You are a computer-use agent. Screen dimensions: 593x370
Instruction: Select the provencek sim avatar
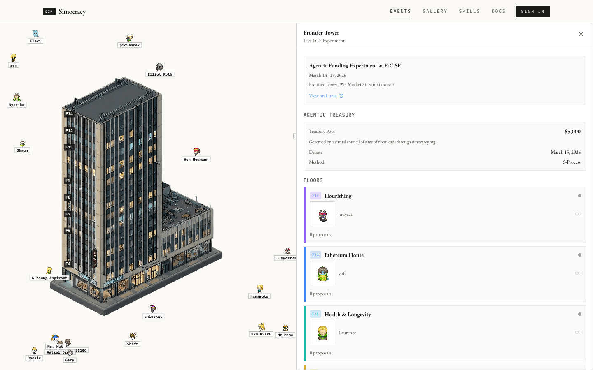130,38
